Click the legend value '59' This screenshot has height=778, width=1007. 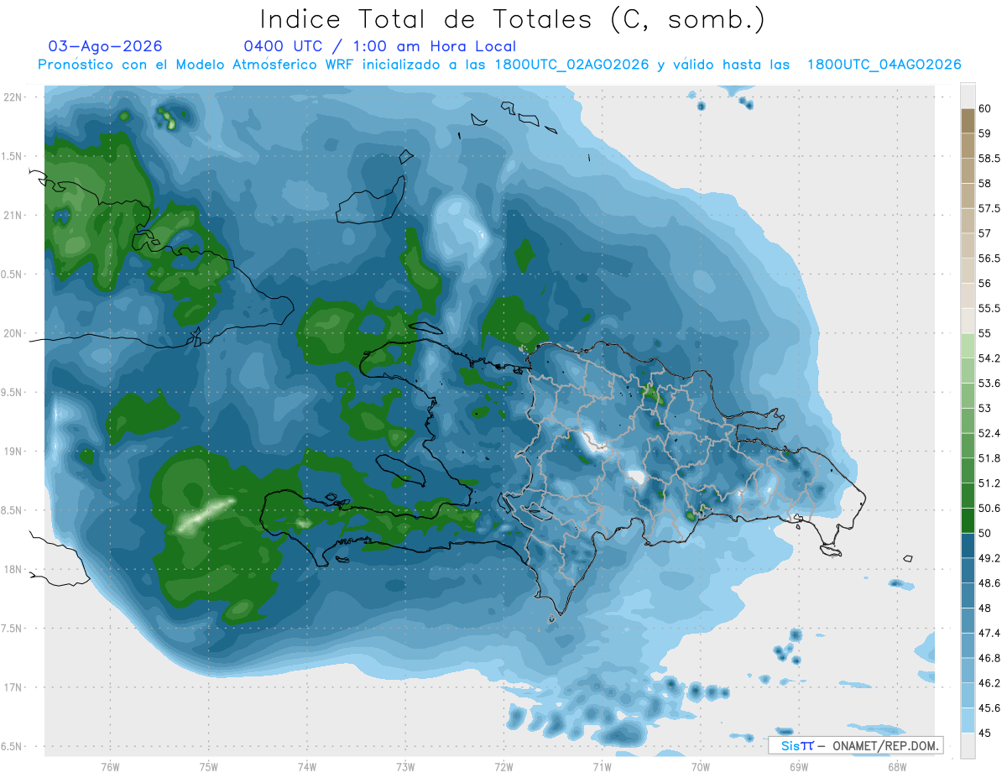pos(985,133)
